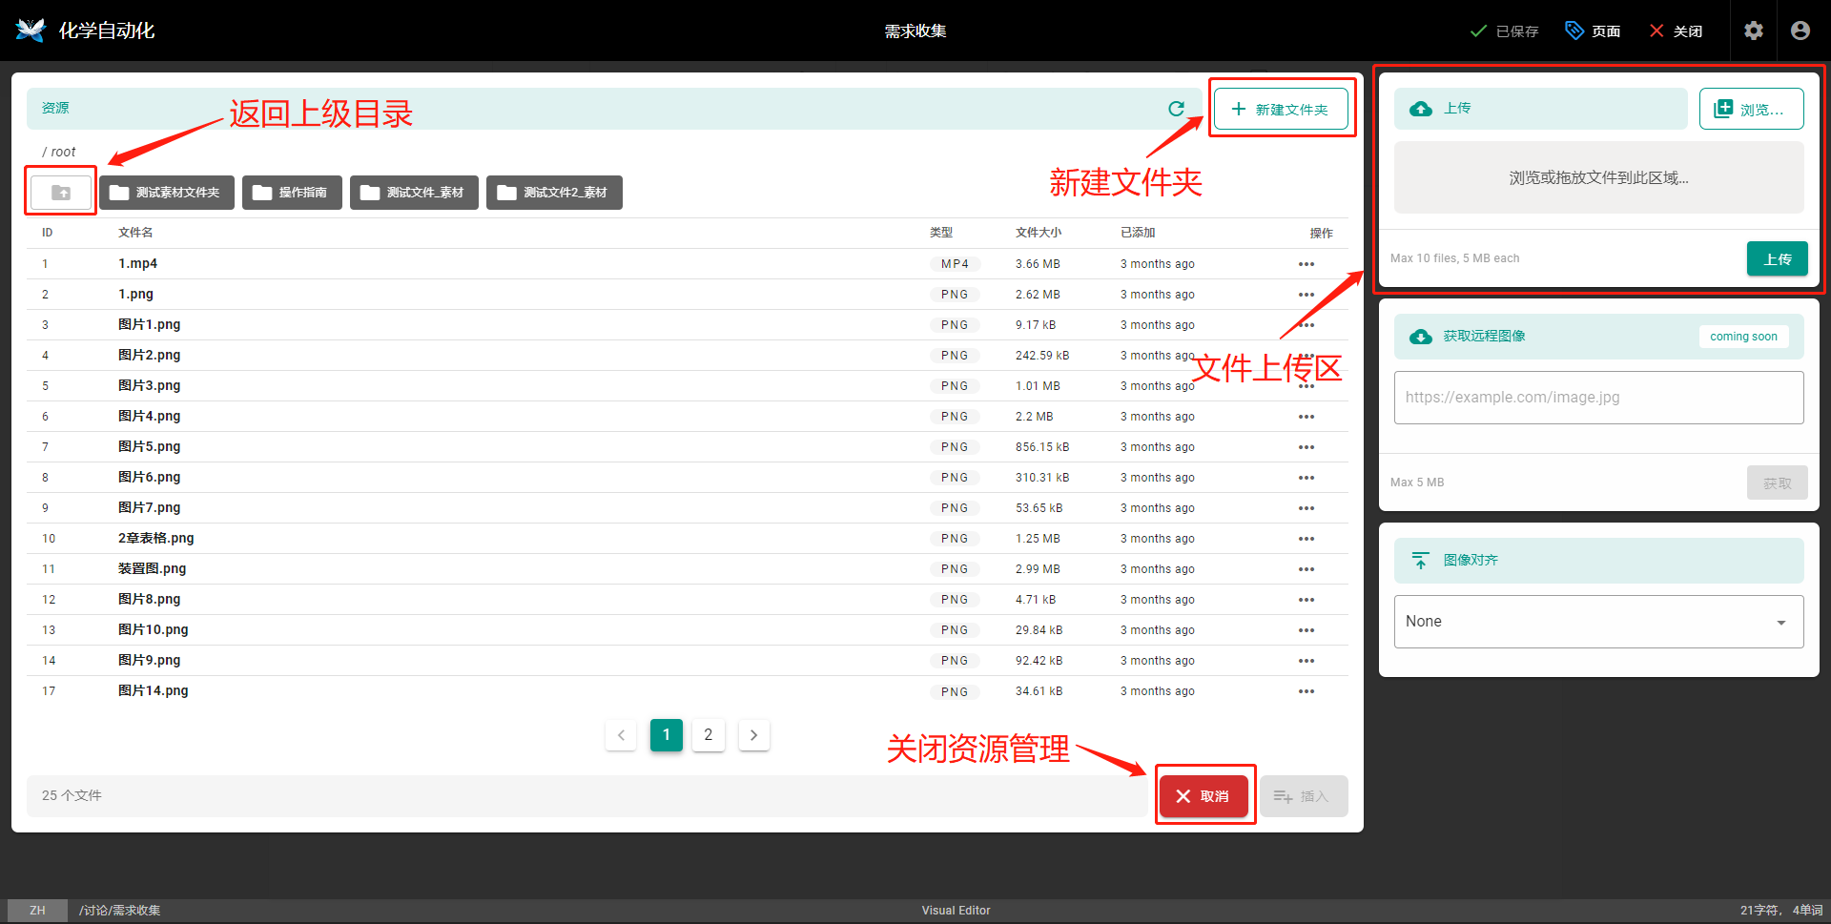Refresh the resource list

(x=1177, y=108)
